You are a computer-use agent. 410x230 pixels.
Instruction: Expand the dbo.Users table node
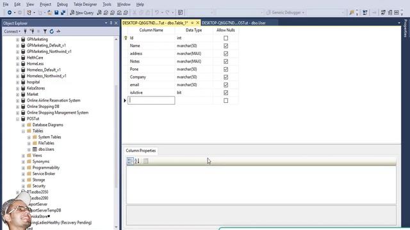pyautogui.click(x=29, y=149)
